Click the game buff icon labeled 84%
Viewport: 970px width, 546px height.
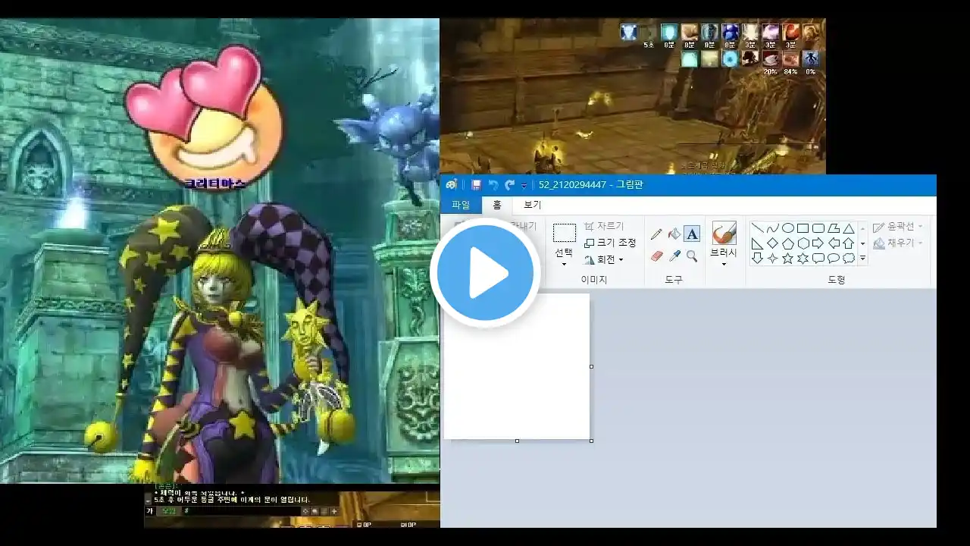790,58
